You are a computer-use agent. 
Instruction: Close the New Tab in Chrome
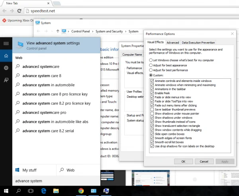[x=48, y=3]
